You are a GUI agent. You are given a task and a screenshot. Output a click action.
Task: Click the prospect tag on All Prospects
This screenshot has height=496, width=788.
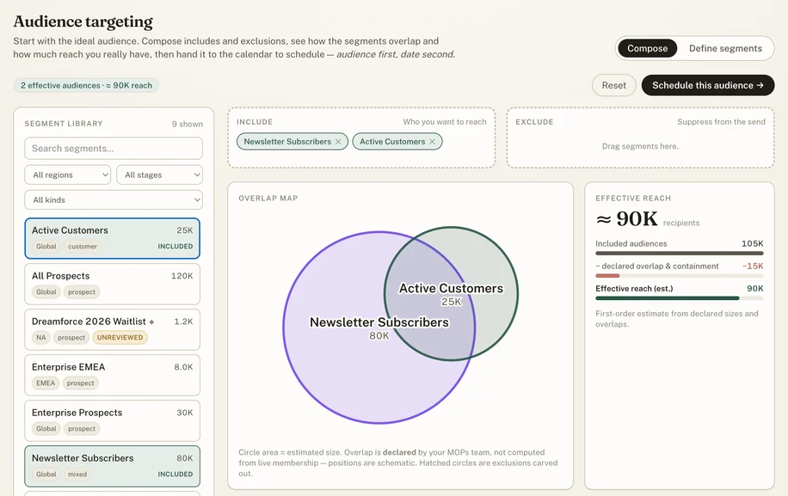[82, 292]
